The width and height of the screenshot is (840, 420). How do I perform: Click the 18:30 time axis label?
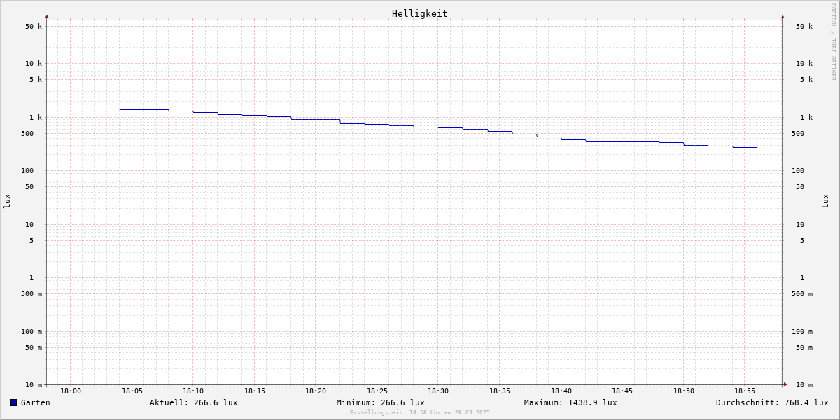coord(438,391)
